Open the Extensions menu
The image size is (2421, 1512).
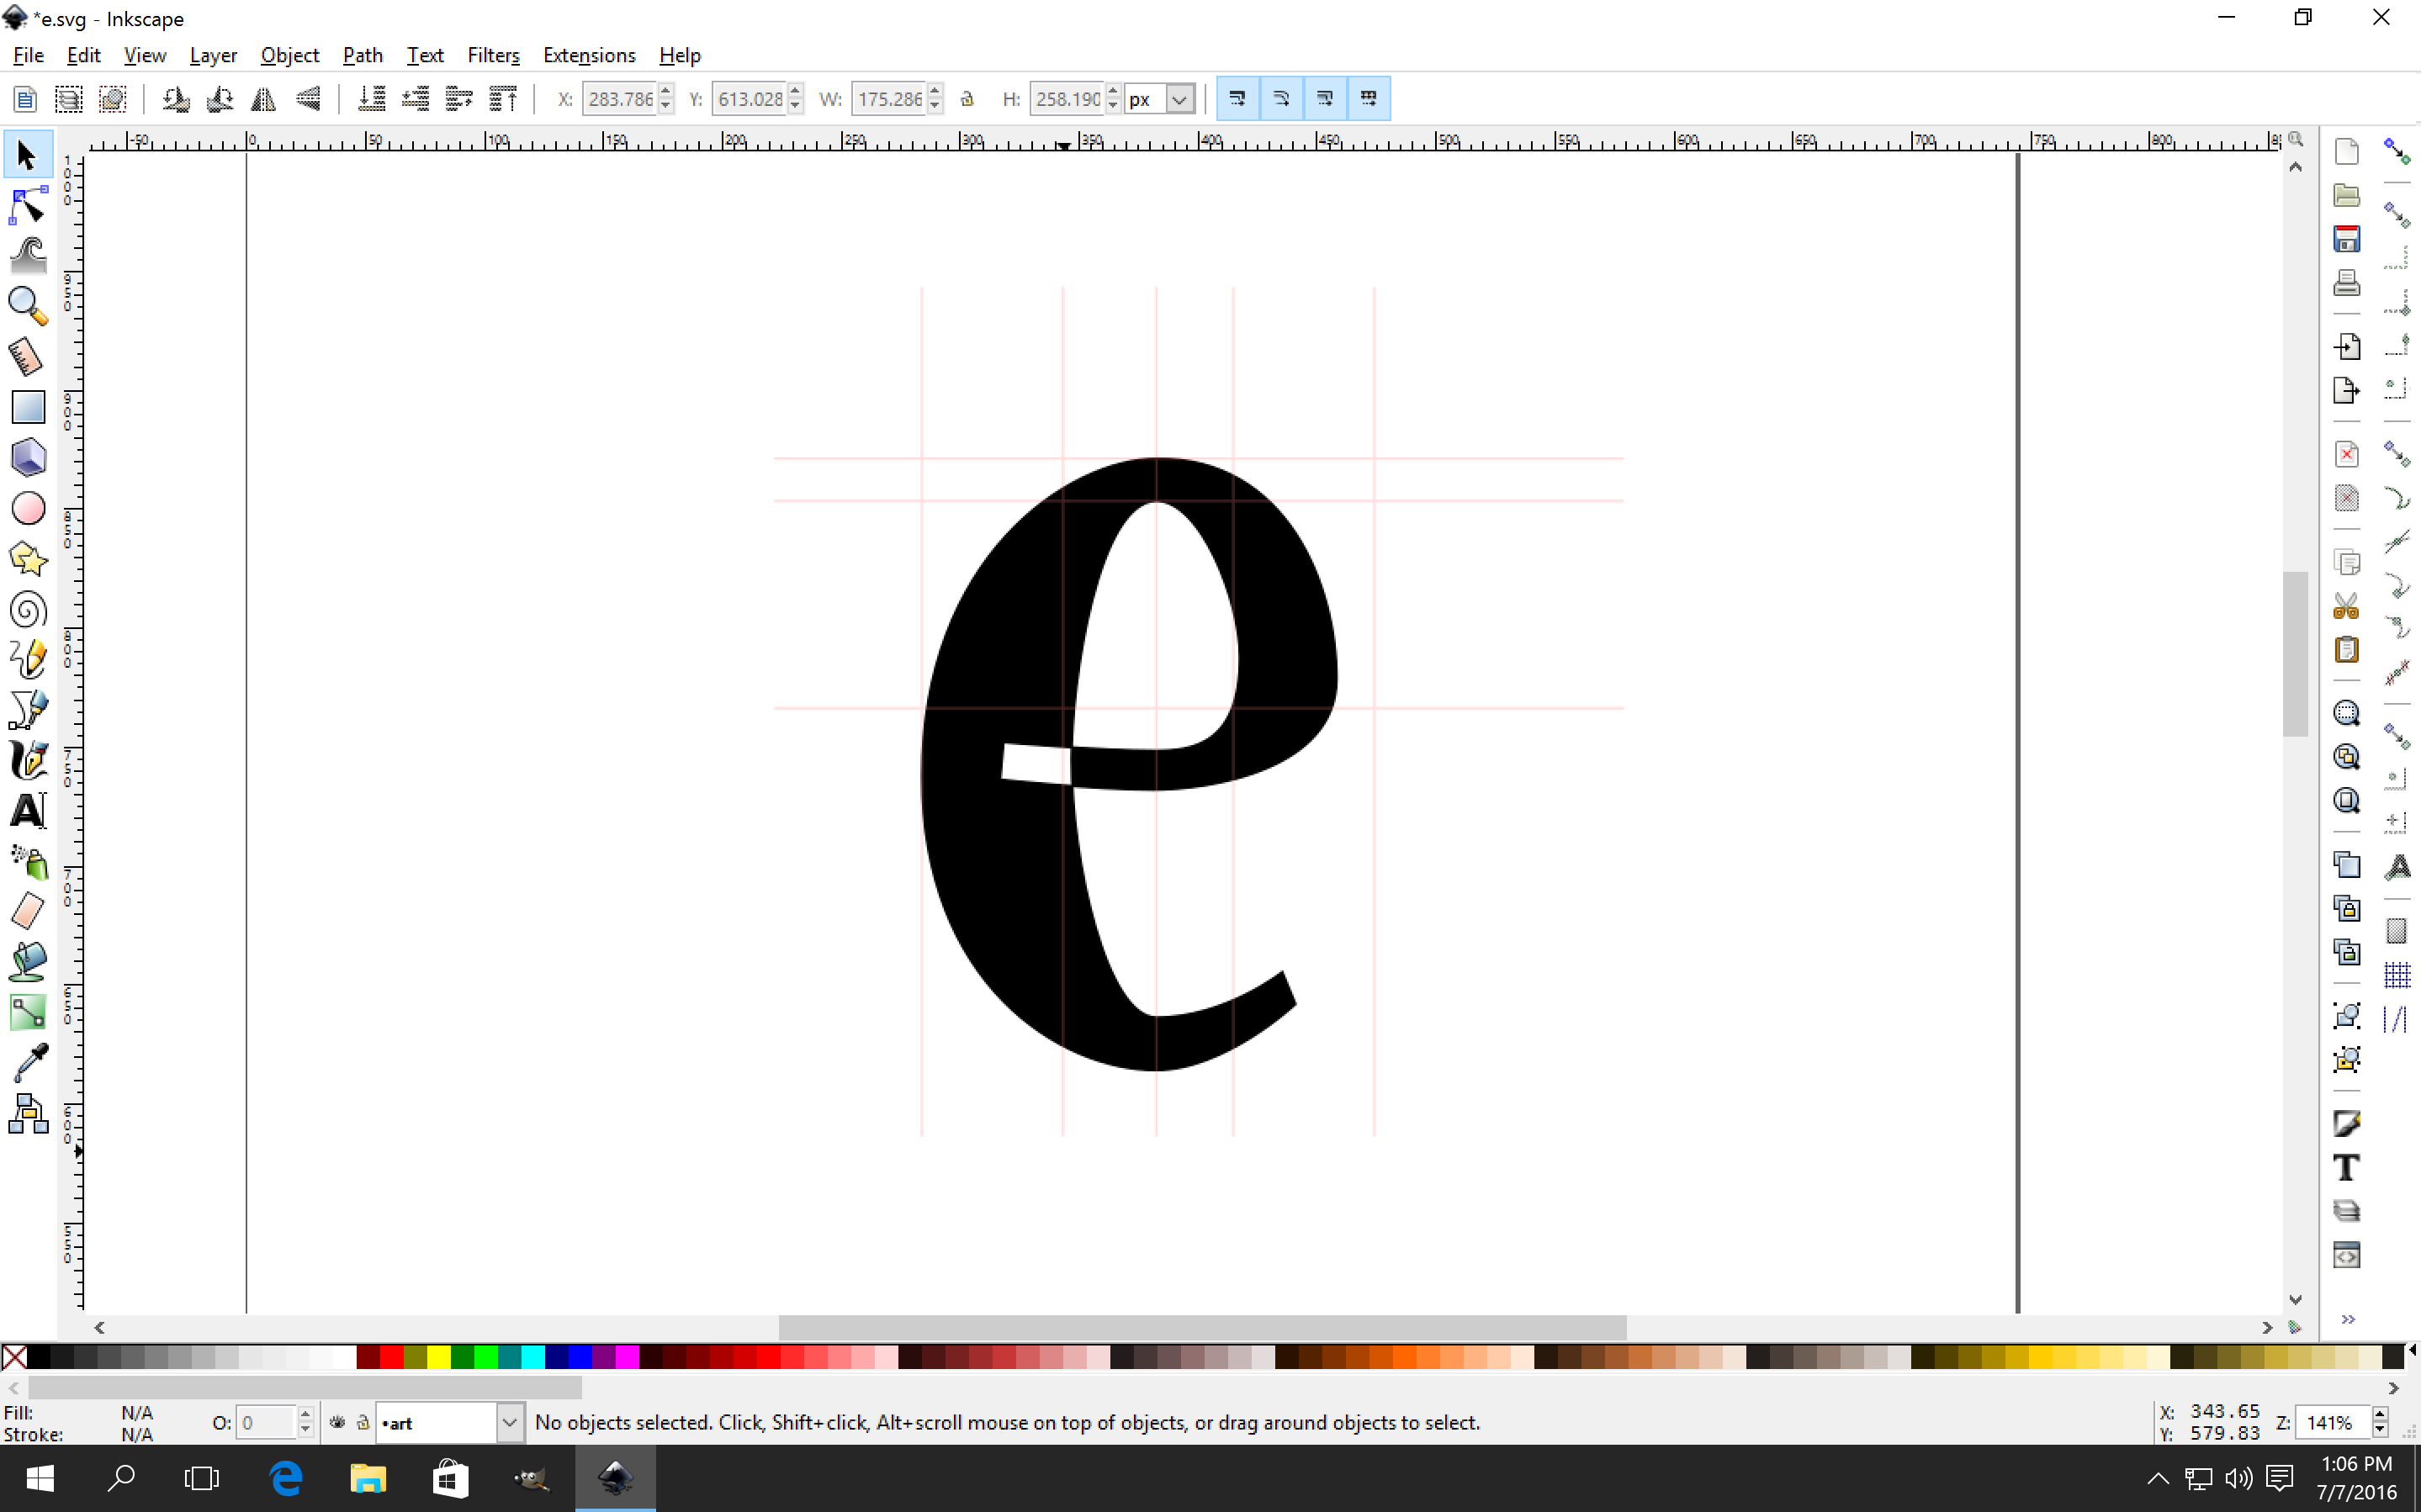click(588, 55)
